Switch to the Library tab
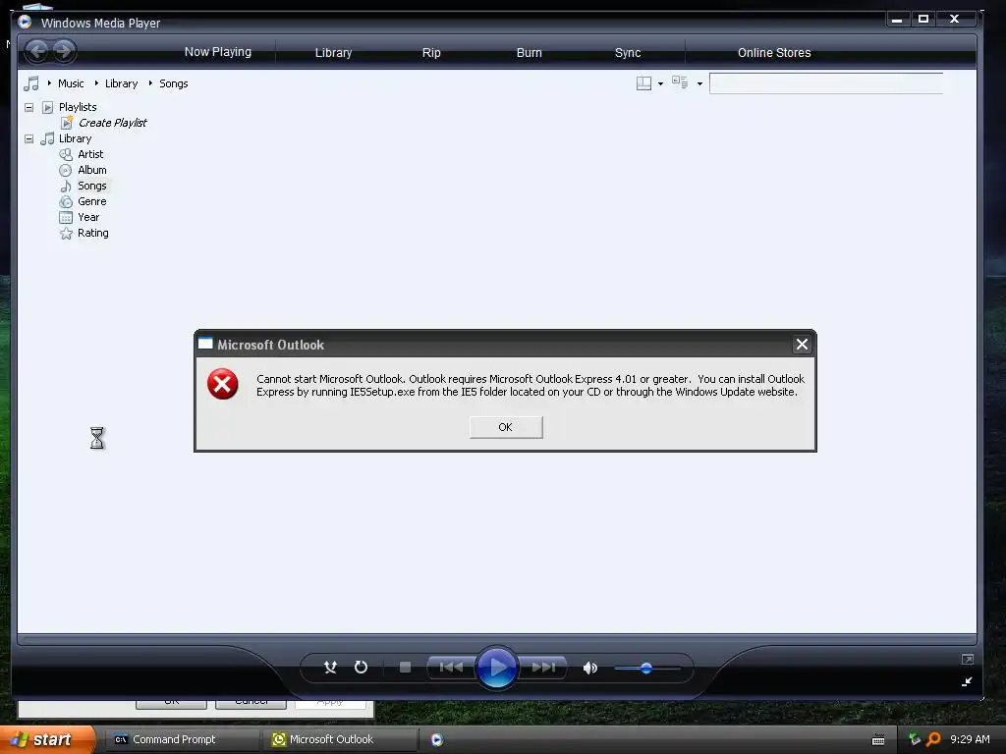The height and width of the screenshot is (754, 1006). coord(333,53)
